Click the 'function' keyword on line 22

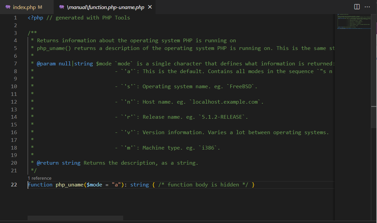[40, 185]
